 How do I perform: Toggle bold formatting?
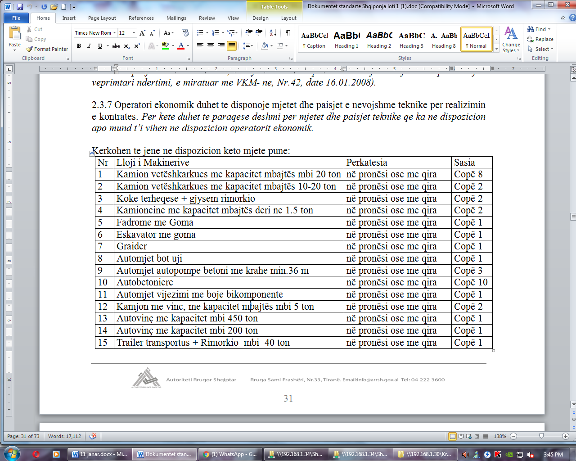[x=79, y=46]
